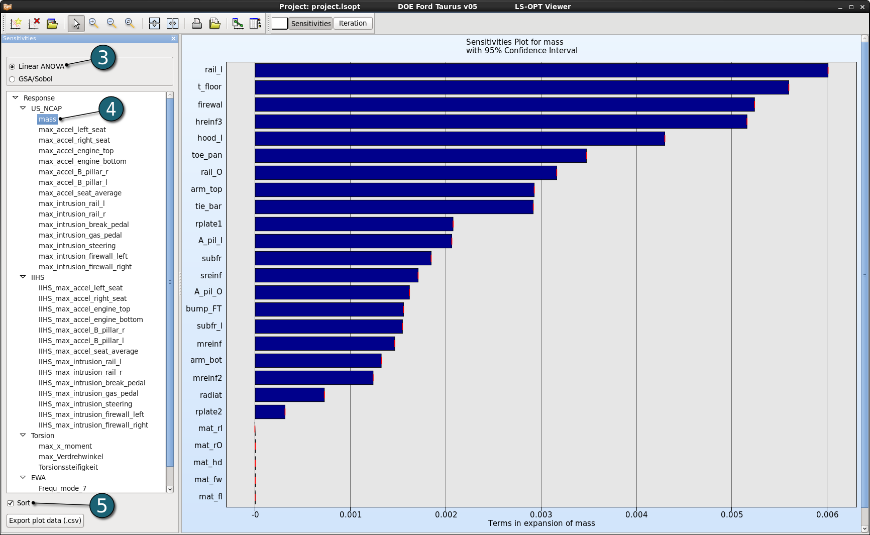Click plot area scrollbar down arrow
This screenshot has height=535, width=870.
pyautogui.click(x=864, y=528)
